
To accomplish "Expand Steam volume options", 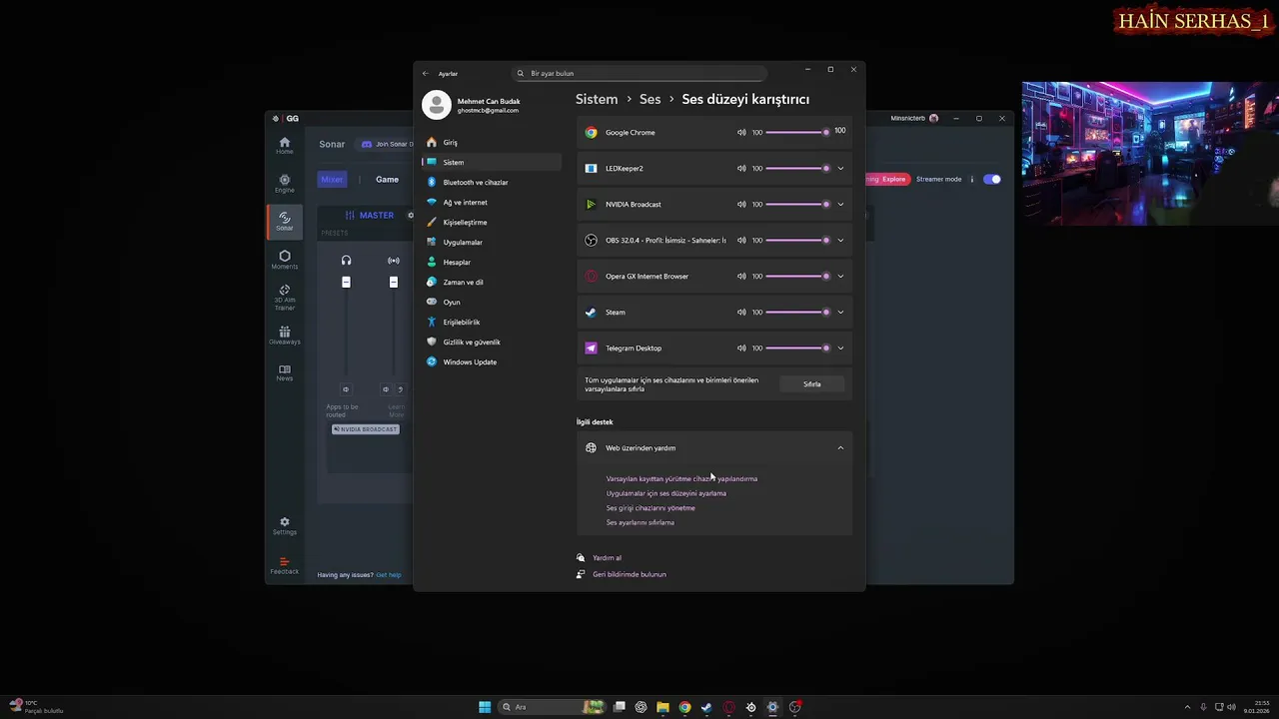I will (x=840, y=312).
